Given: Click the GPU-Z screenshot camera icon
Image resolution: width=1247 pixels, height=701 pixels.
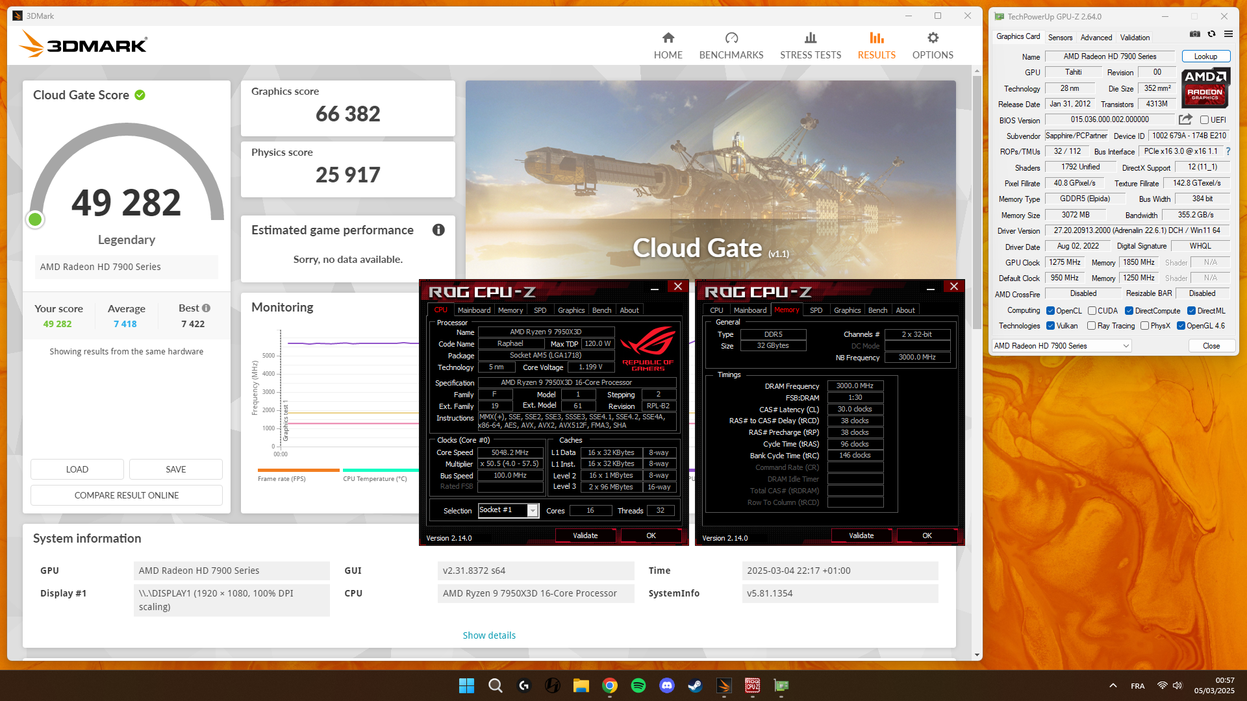Looking at the screenshot, I should [x=1194, y=34].
